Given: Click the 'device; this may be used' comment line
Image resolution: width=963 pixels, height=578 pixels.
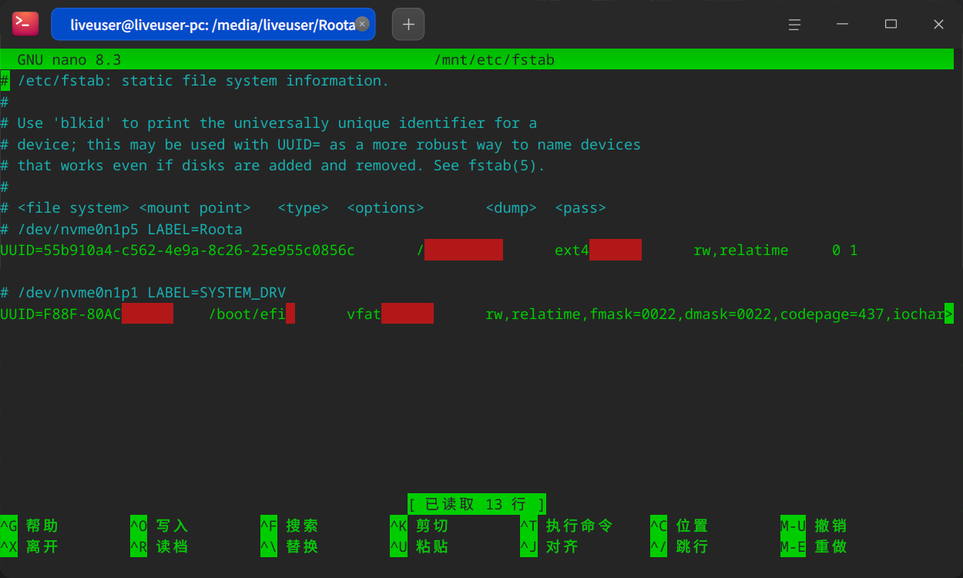Looking at the screenshot, I should coord(320,145).
